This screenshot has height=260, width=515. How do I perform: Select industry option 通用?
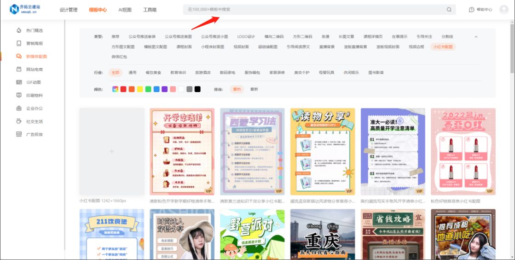point(133,72)
